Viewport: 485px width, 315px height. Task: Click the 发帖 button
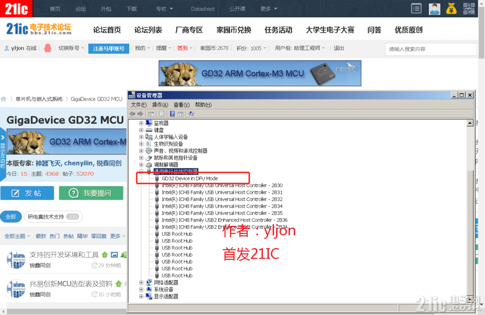pos(27,193)
